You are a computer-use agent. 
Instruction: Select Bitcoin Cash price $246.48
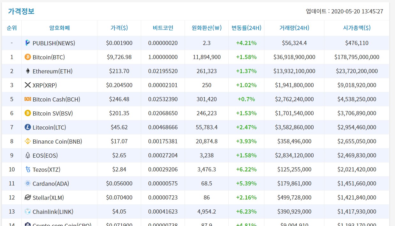(x=119, y=99)
